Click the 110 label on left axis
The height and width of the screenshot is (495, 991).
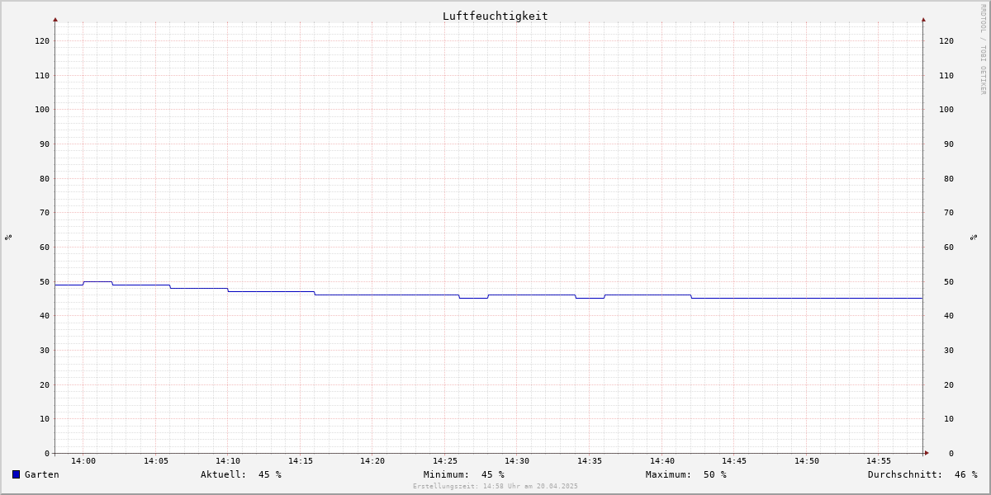coord(42,76)
